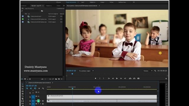Open the Program monitor button editor plus
189x106 pixels.
click(x=166, y=79)
